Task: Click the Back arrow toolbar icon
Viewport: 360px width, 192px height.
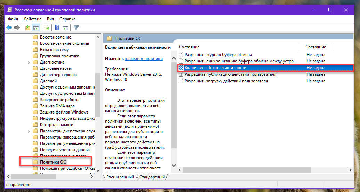Action: click(9, 28)
